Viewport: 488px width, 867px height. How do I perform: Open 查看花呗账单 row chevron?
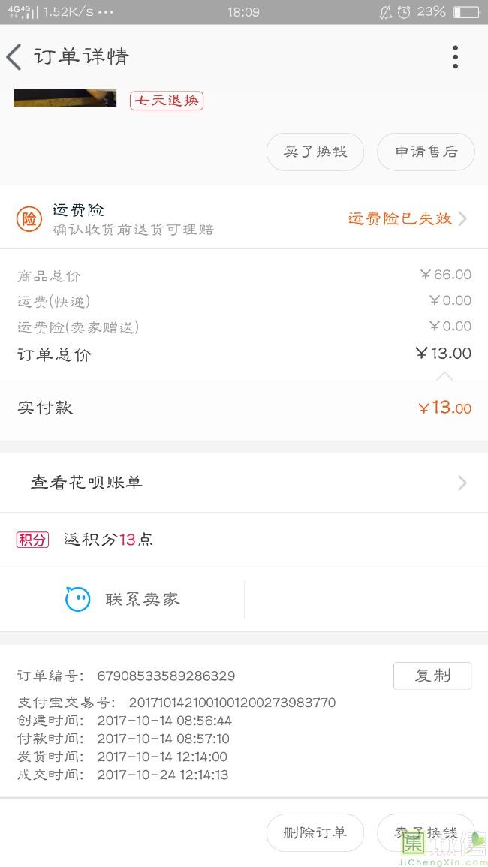click(x=462, y=483)
